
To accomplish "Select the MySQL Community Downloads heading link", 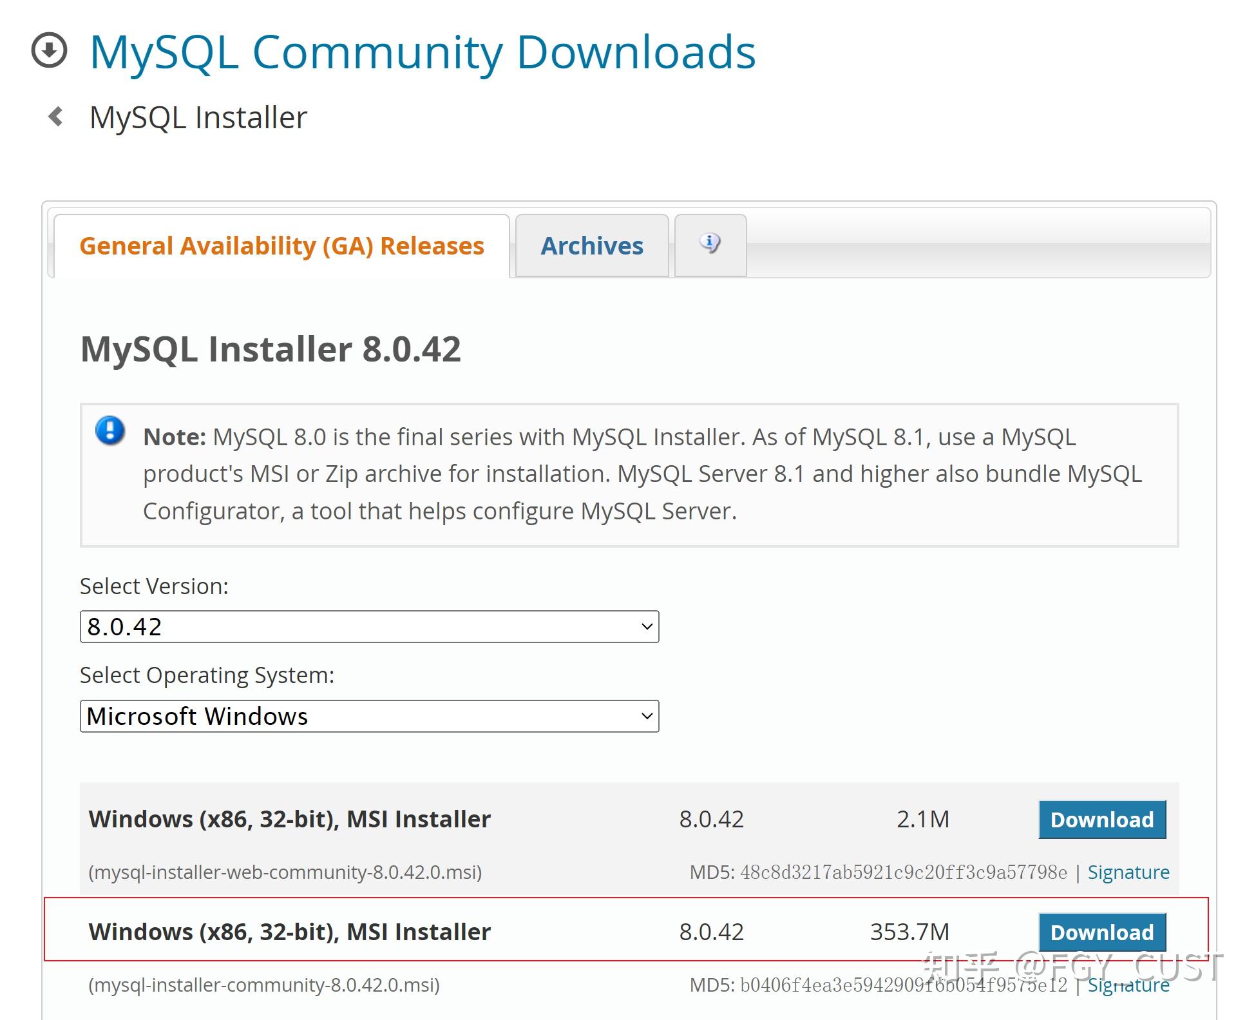I will [423, 52].
